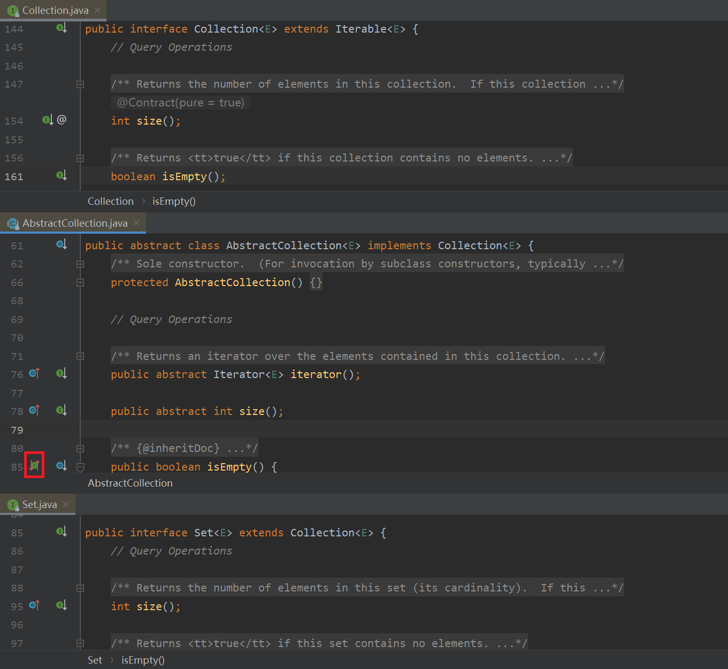Click 'Iterable<E>' in the Collection interface declaration
Image resolution: width=728 pixels, height=669 pixels.
pyautogui.click(x=371, y=29)
